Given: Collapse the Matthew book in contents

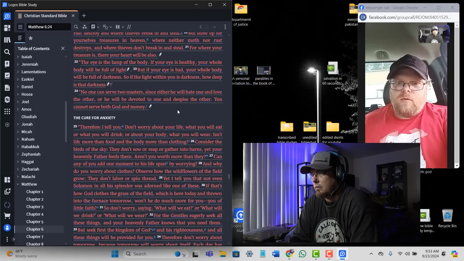Looking at the screenshot, I should pyautogui.click(x=18, y=184).
